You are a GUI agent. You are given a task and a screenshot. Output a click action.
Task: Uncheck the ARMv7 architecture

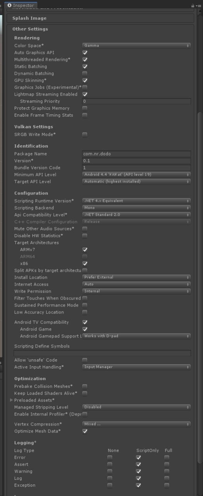(85, 250)
